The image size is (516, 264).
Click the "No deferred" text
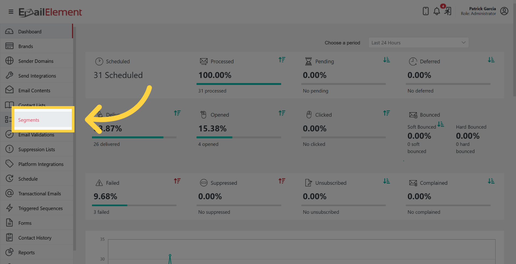[x=420, y=91]
